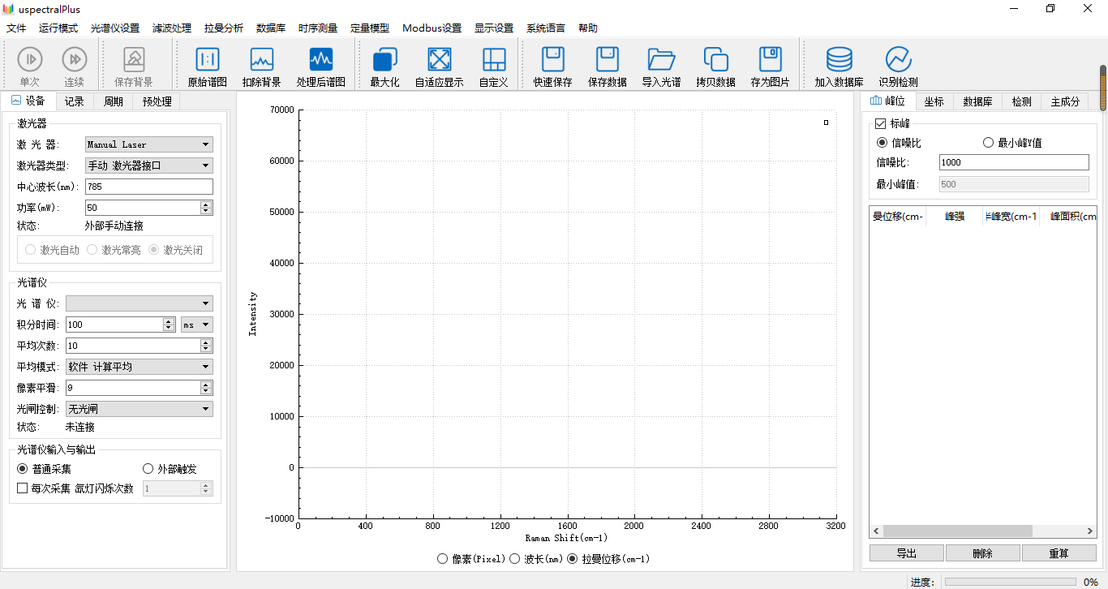Open the 滤波处理 menu
The width and height of the screenshot is (1108, 589).
[172, 28]
